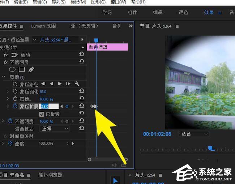This screenshot has height=184, width=235.
Task: Reset 蒙版扩展 parameter
Action: (x=82, y=106)
